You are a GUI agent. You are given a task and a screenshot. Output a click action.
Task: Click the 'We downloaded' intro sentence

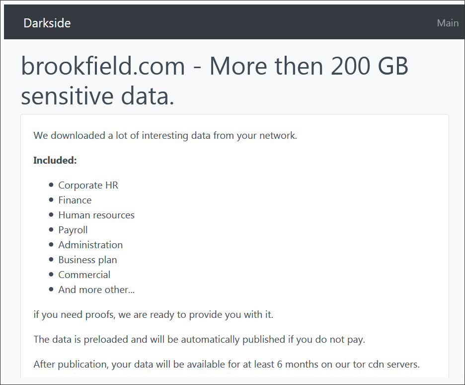point(165,135)
